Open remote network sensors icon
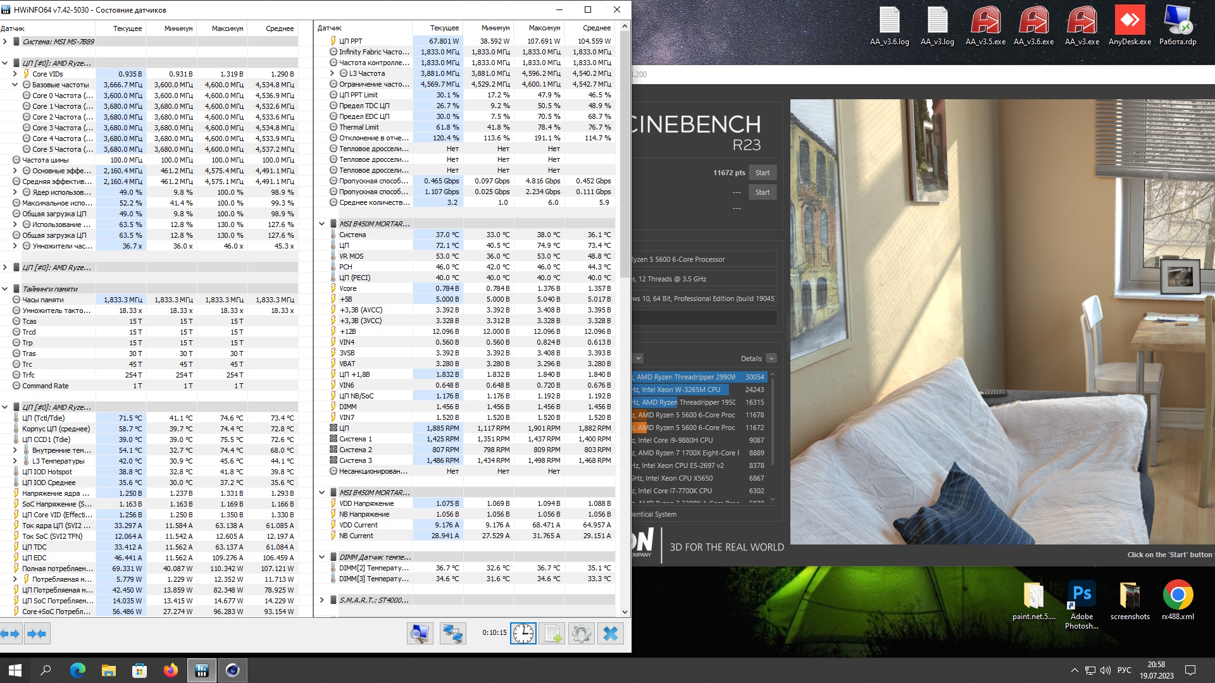1215x683 pixels. [452, 634]
